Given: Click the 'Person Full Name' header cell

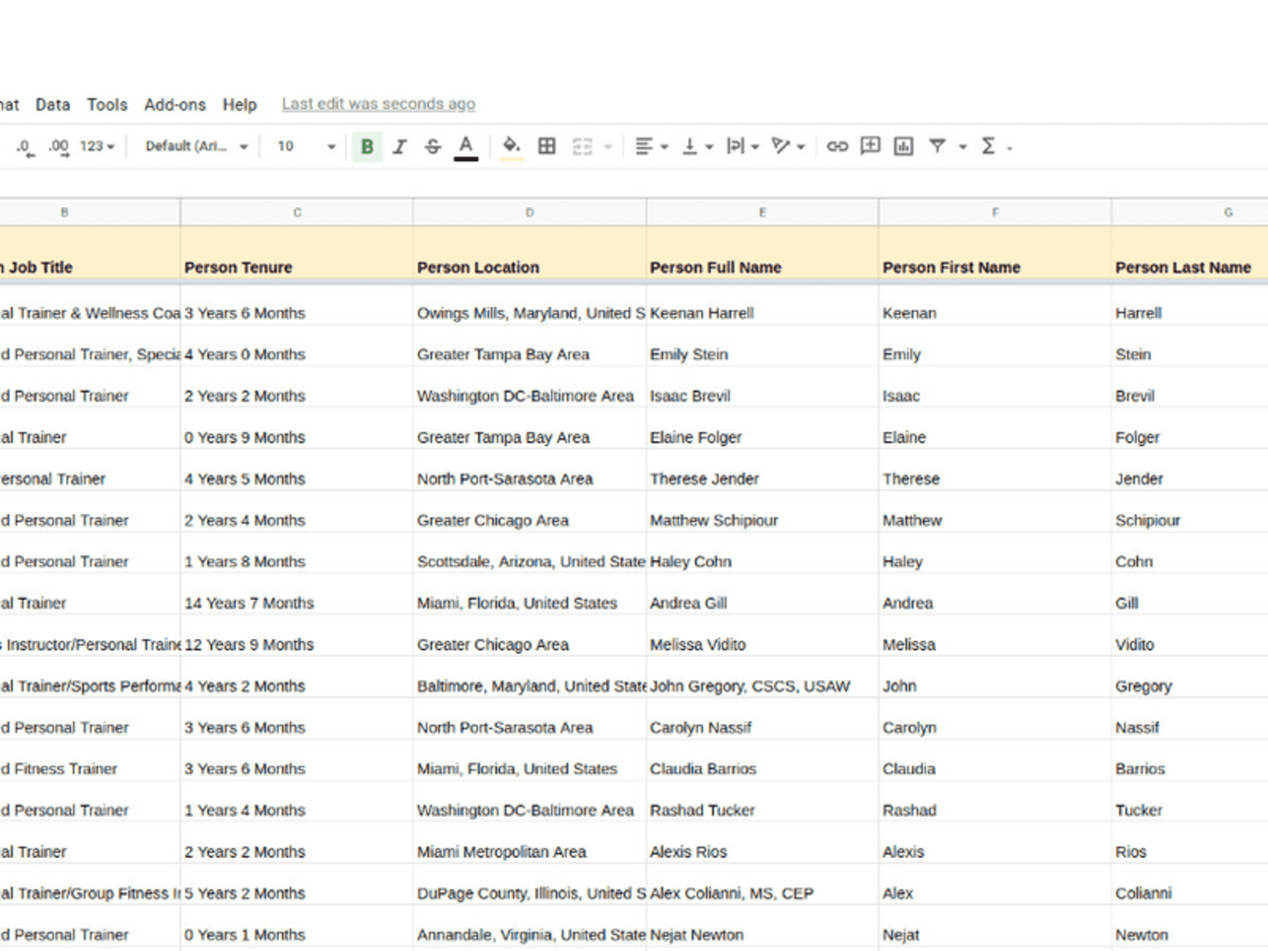Looking at the screenshot, I should coord(763,254).
